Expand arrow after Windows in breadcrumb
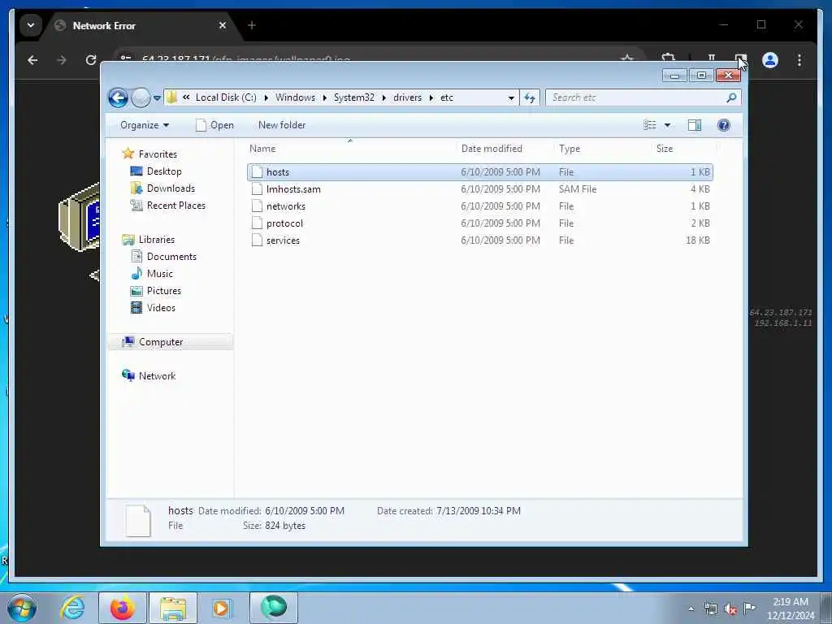The width and height of the screenshot is (832, 624). pyautogui.click(x=325, y=97)
